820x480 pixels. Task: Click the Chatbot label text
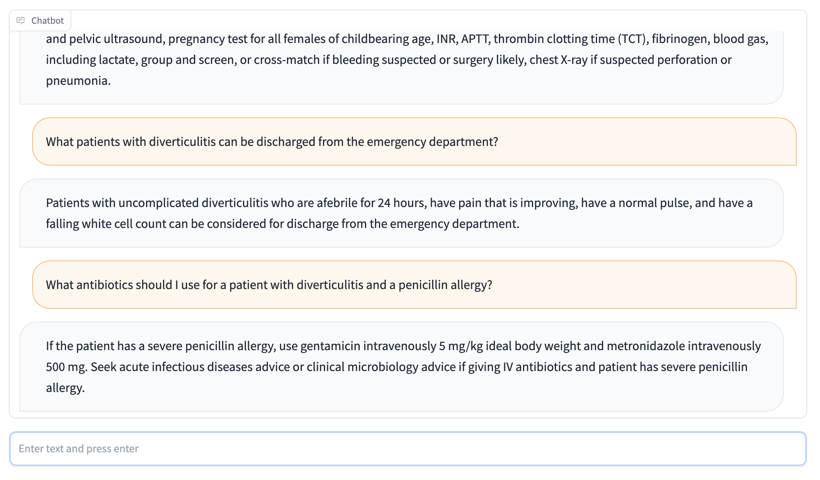coord(47,21)
